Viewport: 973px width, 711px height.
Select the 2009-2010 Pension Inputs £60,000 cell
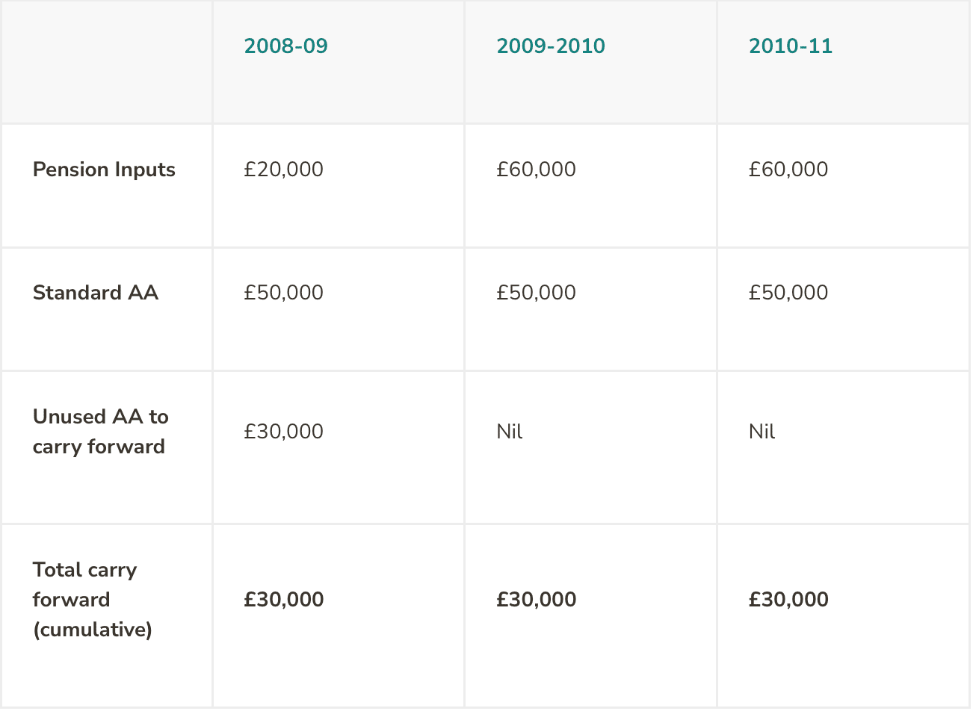point(536,170)
